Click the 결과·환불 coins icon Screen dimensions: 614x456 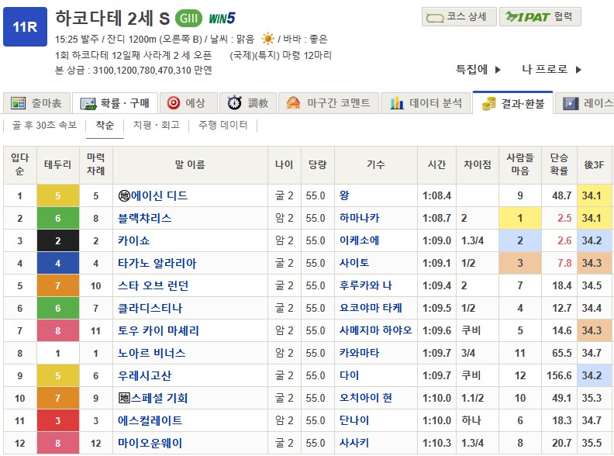pyautogui.click(x=488, y=103)
